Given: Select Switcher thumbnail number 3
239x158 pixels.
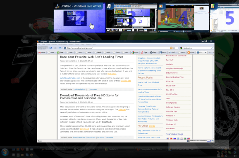Looking at the screenshot, I should (x=131, y=18).
